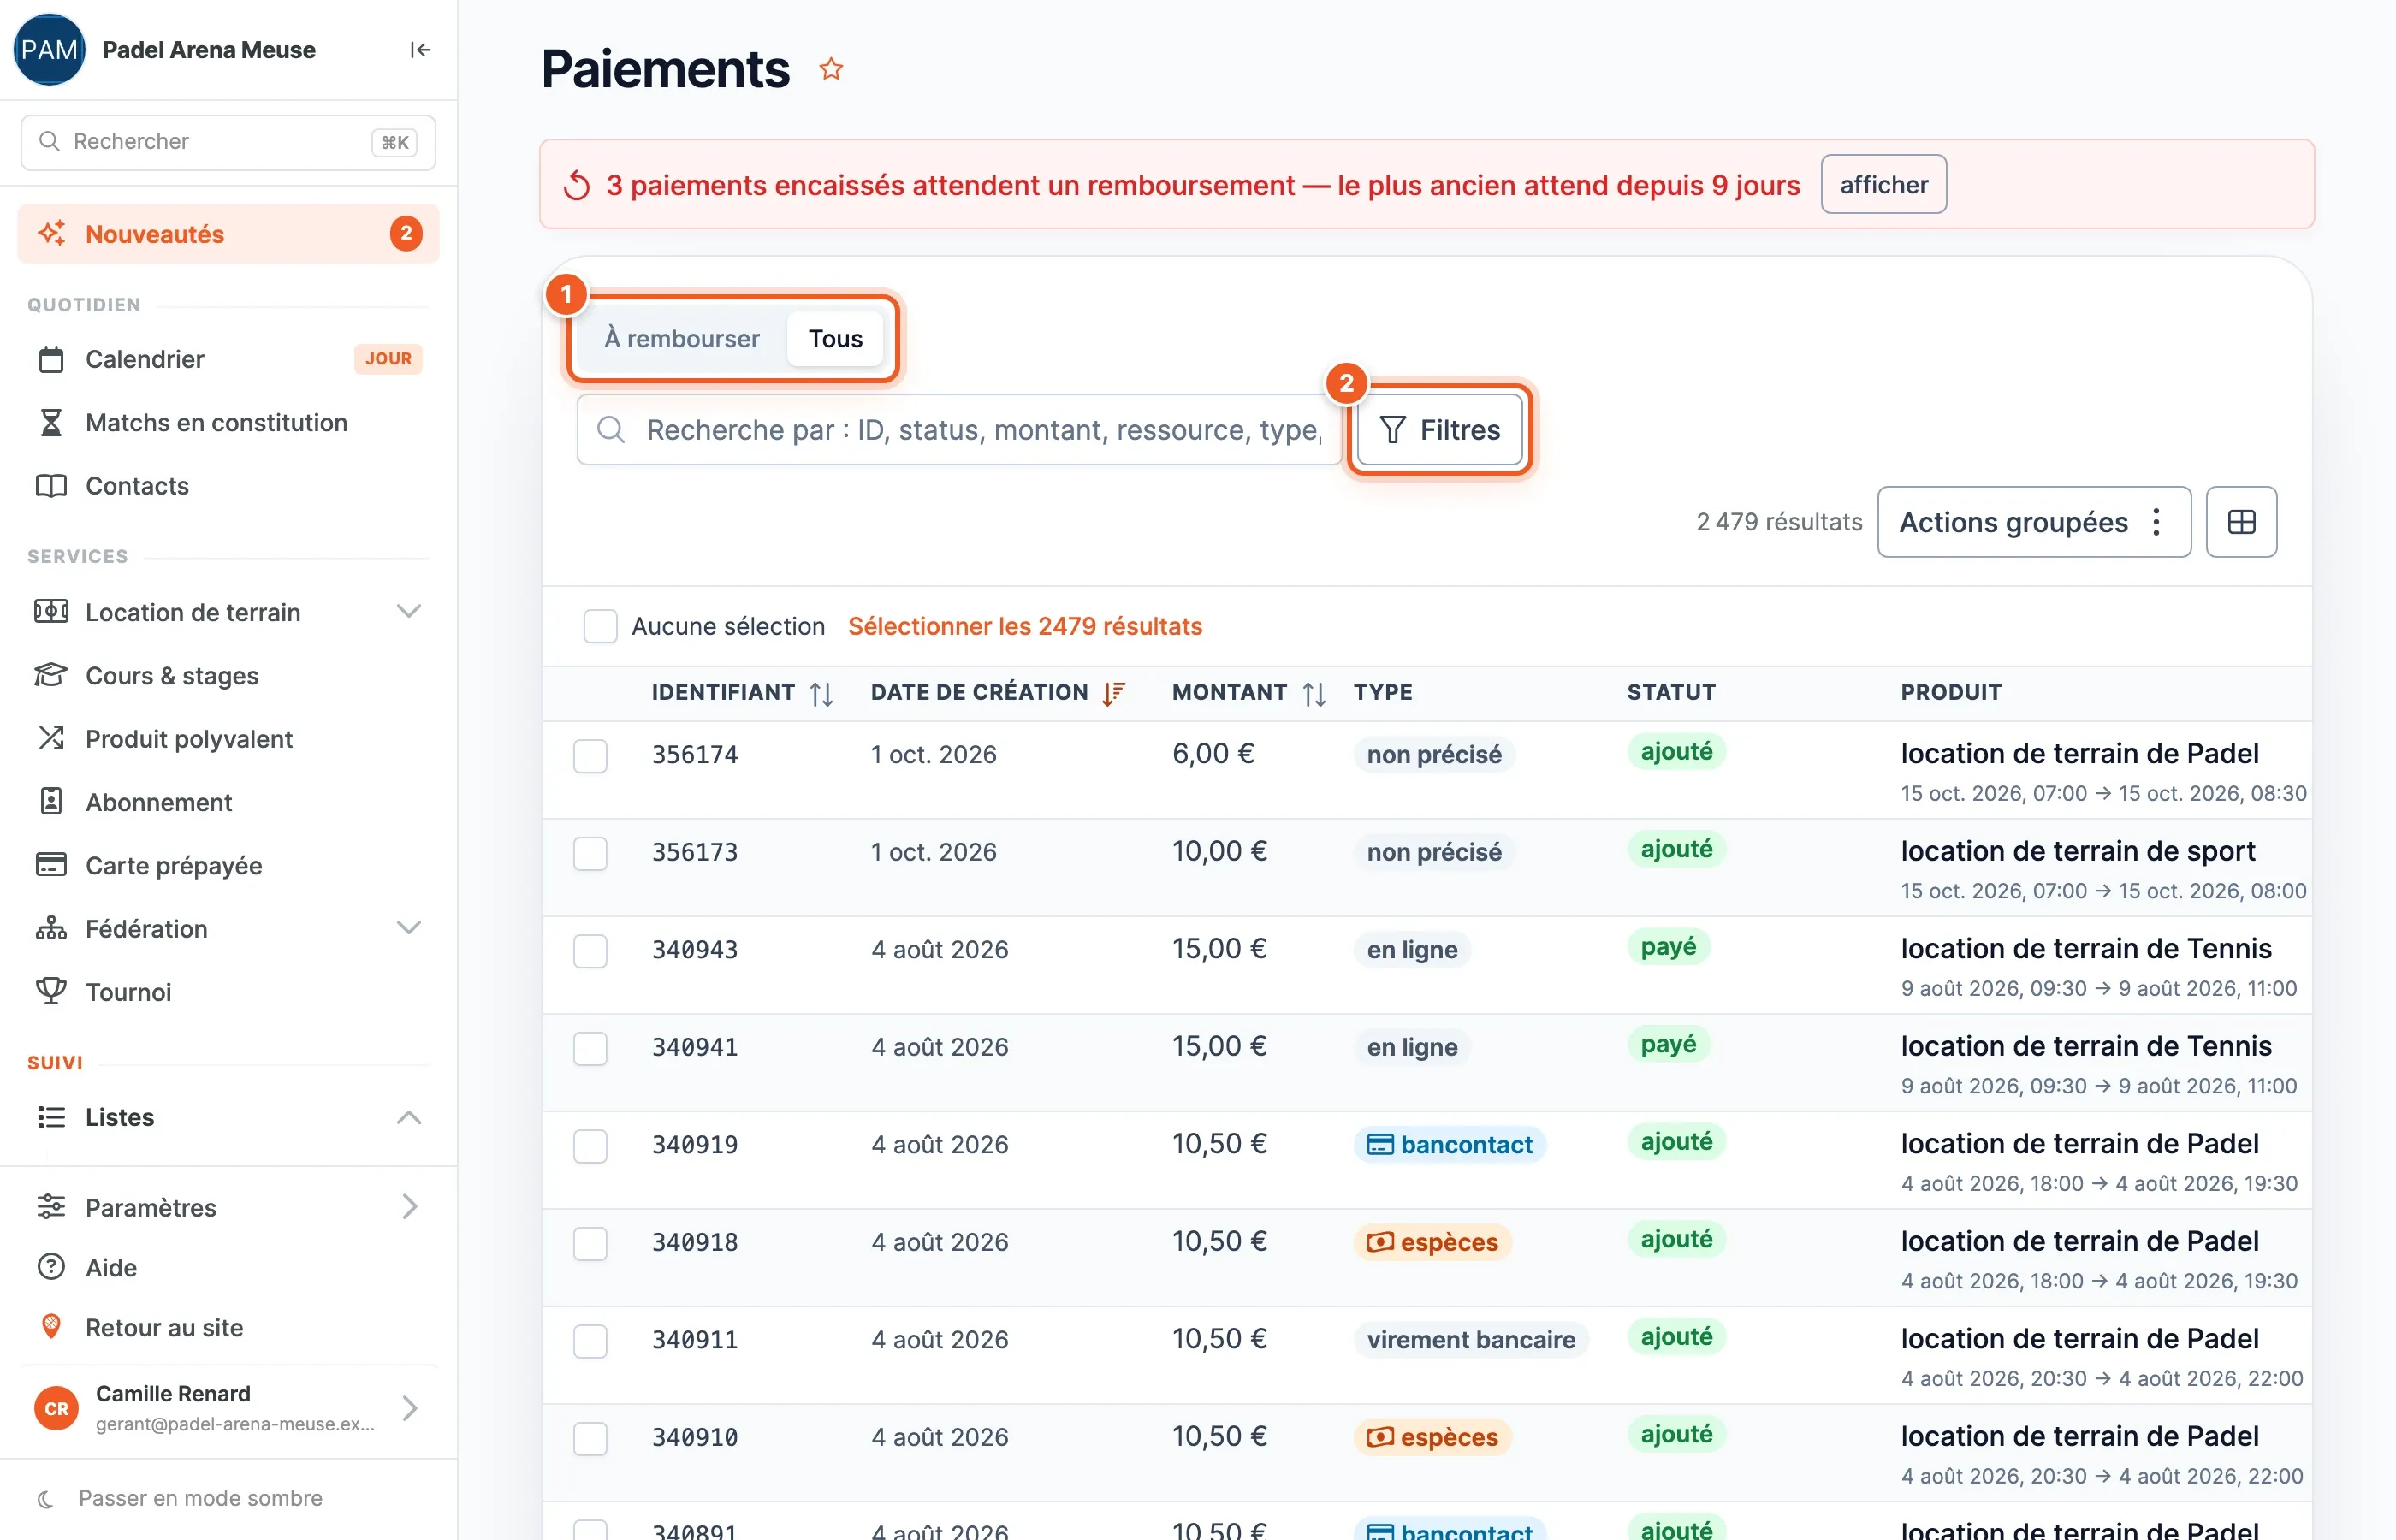Open the Actions groupées dropdown
This screenshot has width=2396, height=1540.
click(x=2034, y=522)
